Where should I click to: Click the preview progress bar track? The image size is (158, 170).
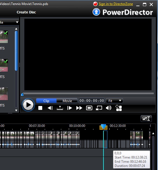[x=88, y=93]
